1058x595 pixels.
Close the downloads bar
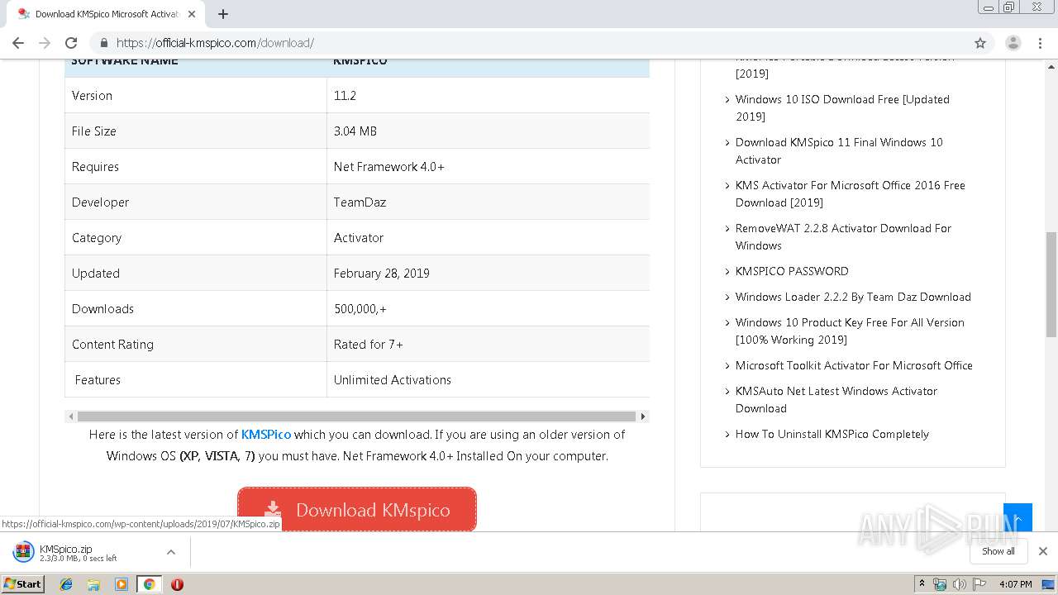(1042, 551)
